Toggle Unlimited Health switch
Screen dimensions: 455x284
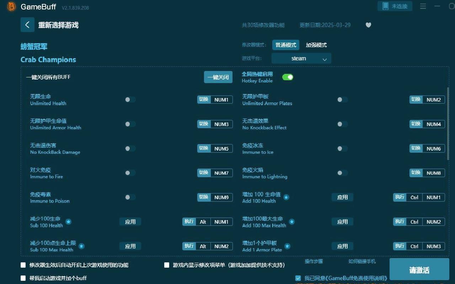click(x=130, y=100)
